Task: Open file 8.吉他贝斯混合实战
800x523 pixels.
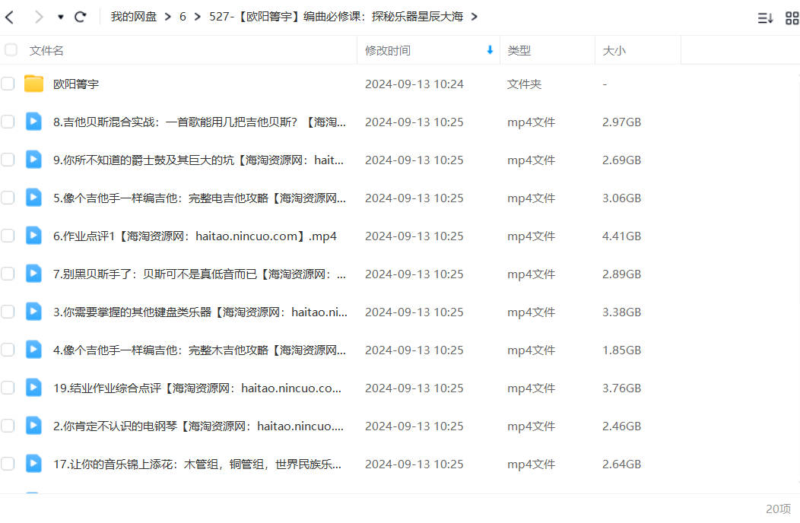Action: pos(199,122)
